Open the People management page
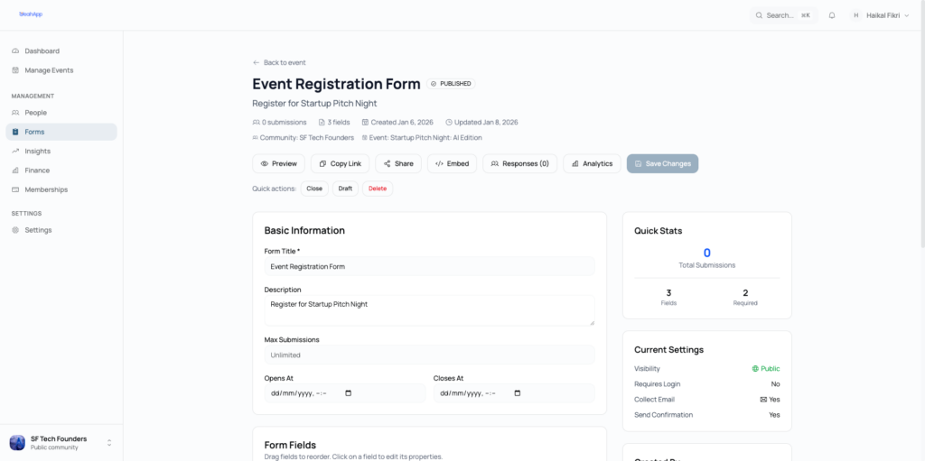The height and width of the screenshot is (461, 925). tap(36, 113)
